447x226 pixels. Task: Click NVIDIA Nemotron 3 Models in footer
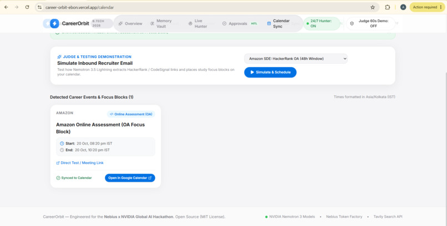pos(292,217)
